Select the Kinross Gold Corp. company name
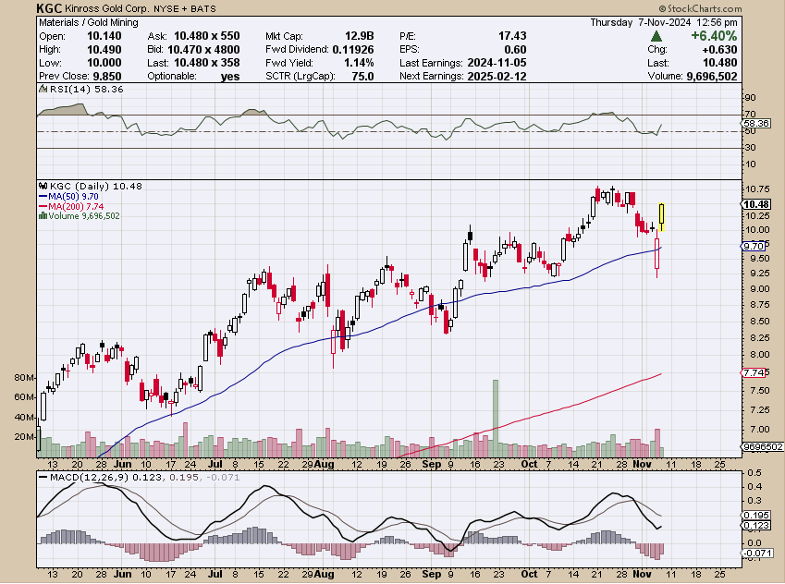This screenshot has height=584, width=785. coord(107,8)
